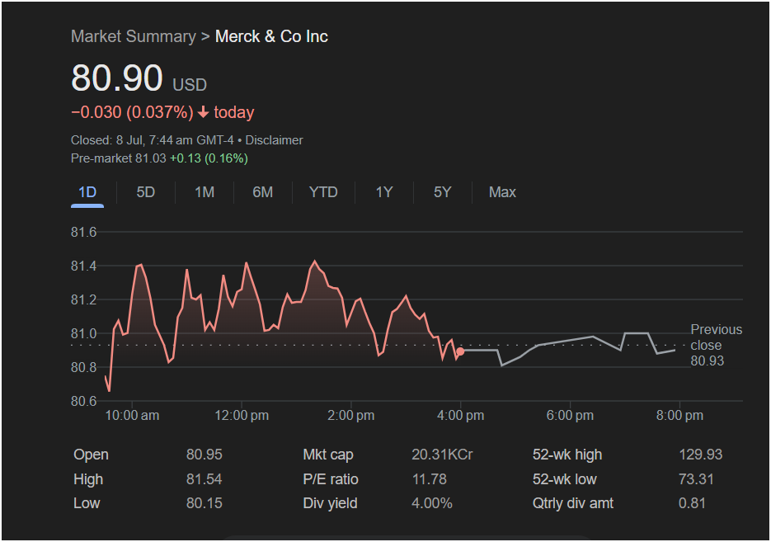Switch to the 1Y time range tab

point(384,192)
